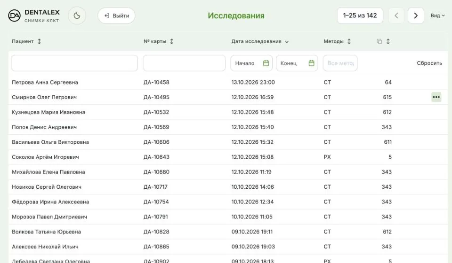Image resolution: width=452 pixels, height=263 pixels.
Task: Select patient Соколов Артём Игоревич
Action: (x=45, y=157)
